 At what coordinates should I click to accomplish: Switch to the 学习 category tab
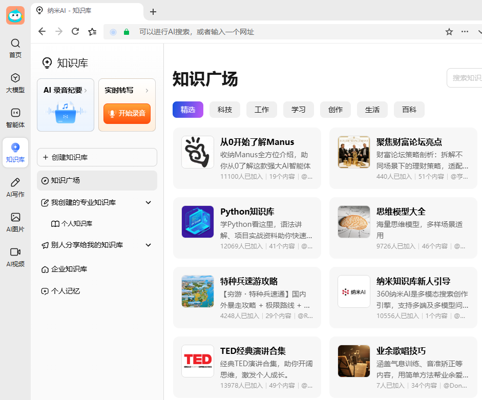click(299, 110)
